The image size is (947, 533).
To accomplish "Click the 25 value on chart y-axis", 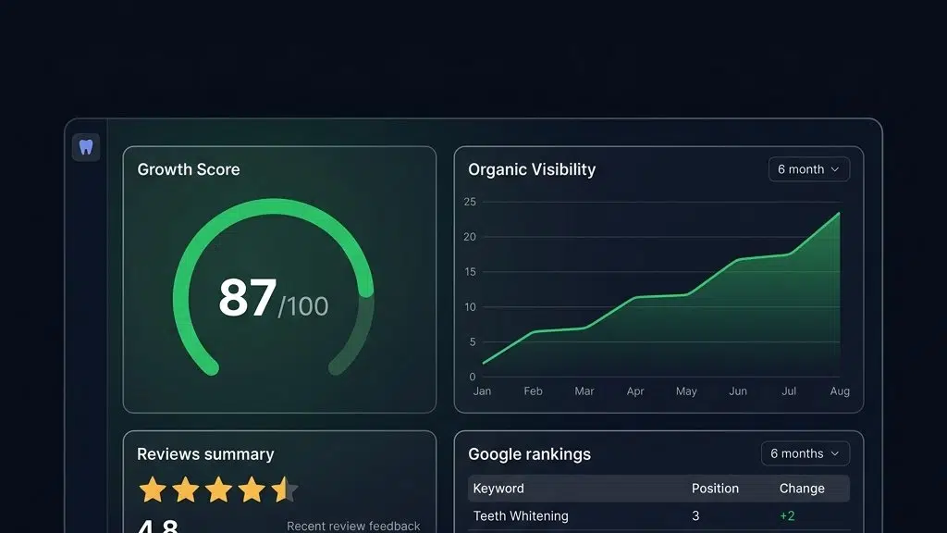I will click(470, 202).
